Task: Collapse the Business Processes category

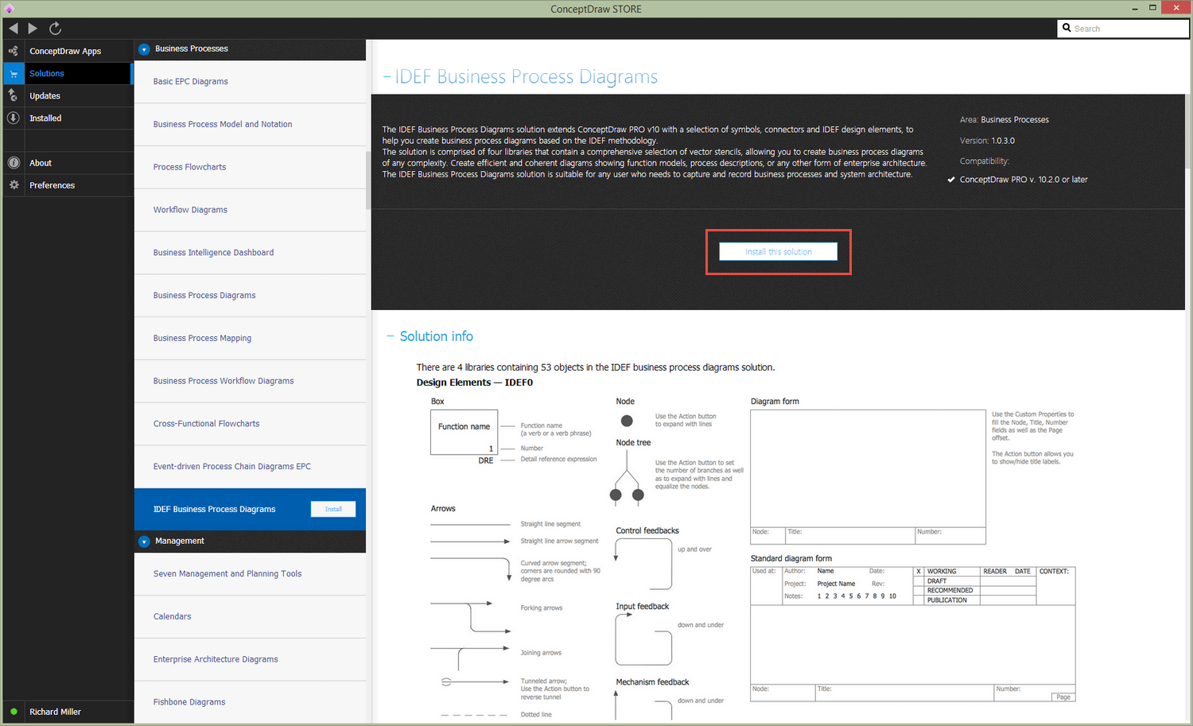Action: coord(144,49)
